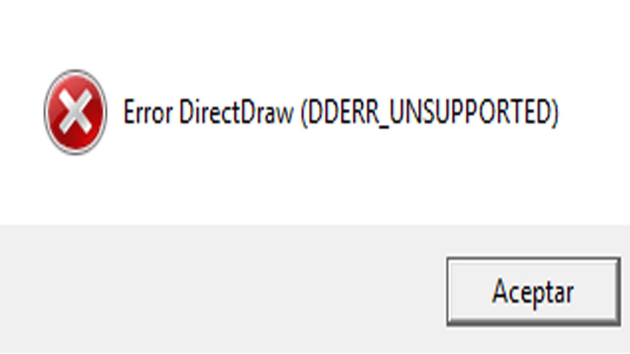Click the red circle edge of the error icon

[48, 112]
